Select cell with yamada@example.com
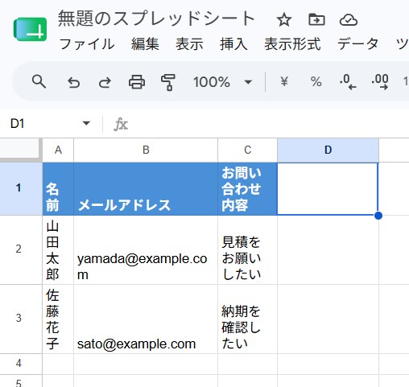 pos(146,249)
